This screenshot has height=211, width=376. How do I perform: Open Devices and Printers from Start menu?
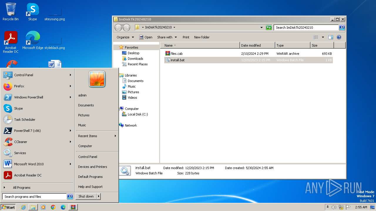click(x=93, y=167)
